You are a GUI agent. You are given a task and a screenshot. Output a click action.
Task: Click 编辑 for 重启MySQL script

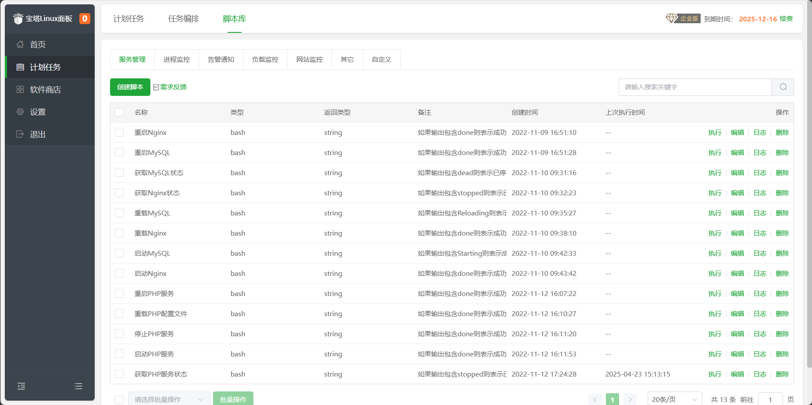pyautogui.click(x=737, y=152)
